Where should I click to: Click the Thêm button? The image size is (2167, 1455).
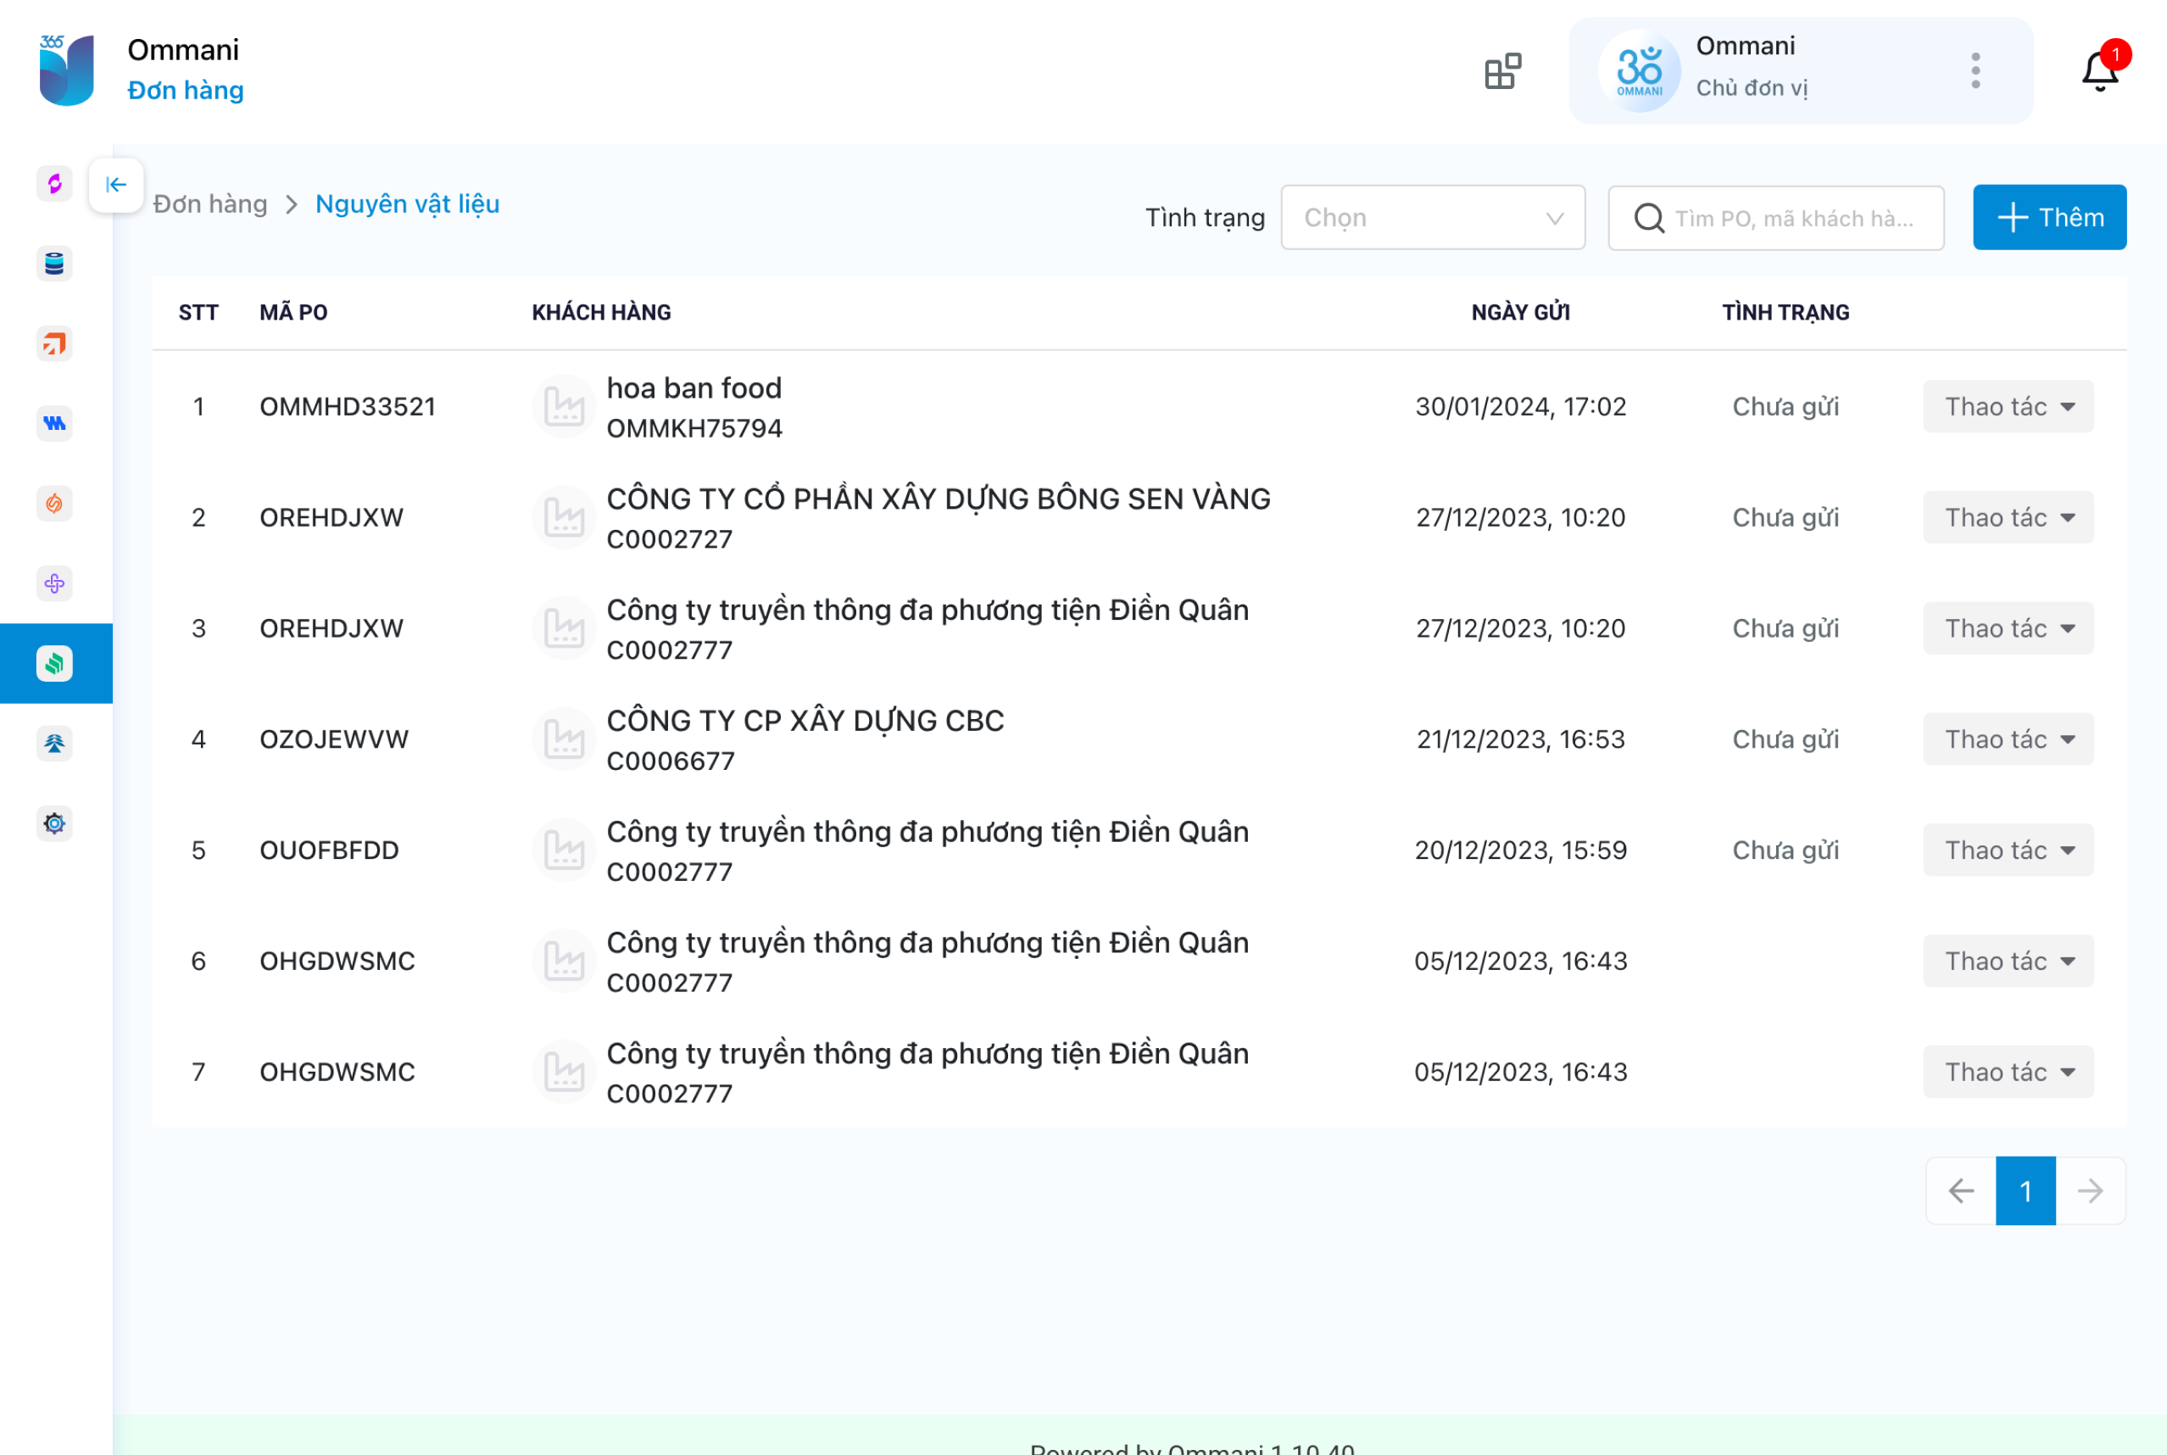tap(2049, 217)
